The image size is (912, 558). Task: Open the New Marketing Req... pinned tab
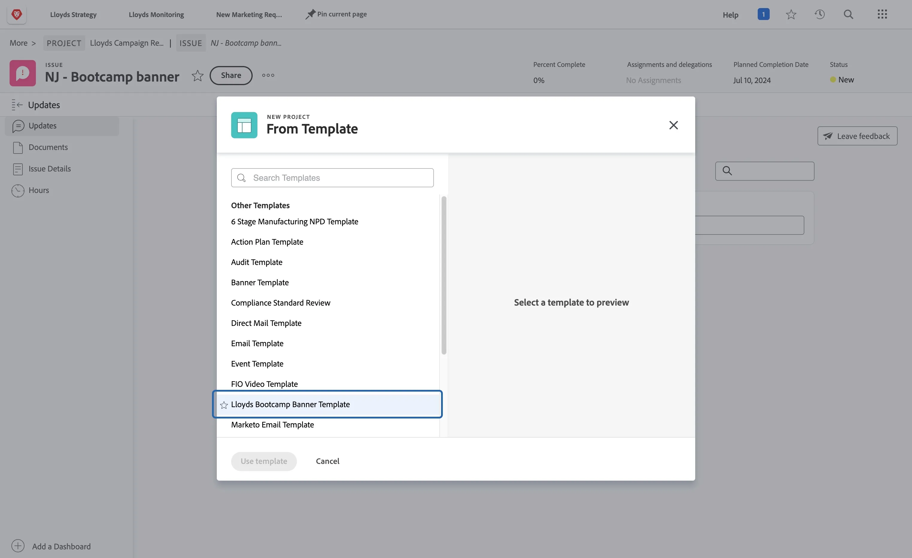point(249,14)
